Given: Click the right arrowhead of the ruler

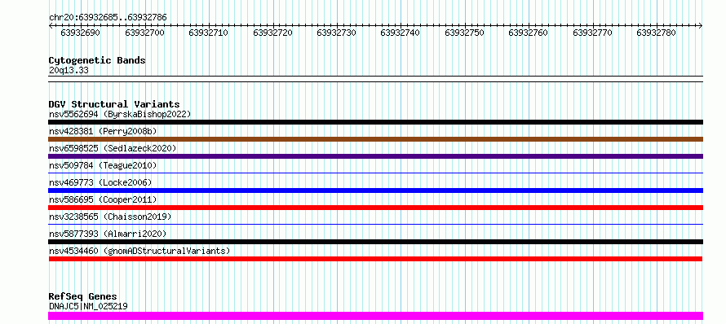Looking at the screenshot, I should tap(701, 26).
